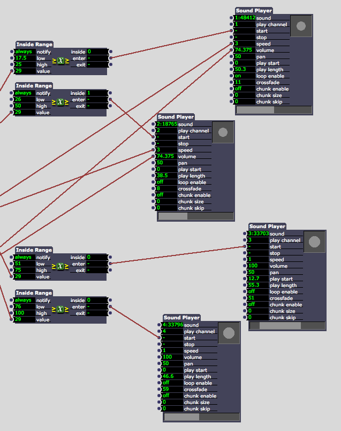
Task: Click the speaker icon on Sound Player 2:18765
Action: [x=223, y=132]
